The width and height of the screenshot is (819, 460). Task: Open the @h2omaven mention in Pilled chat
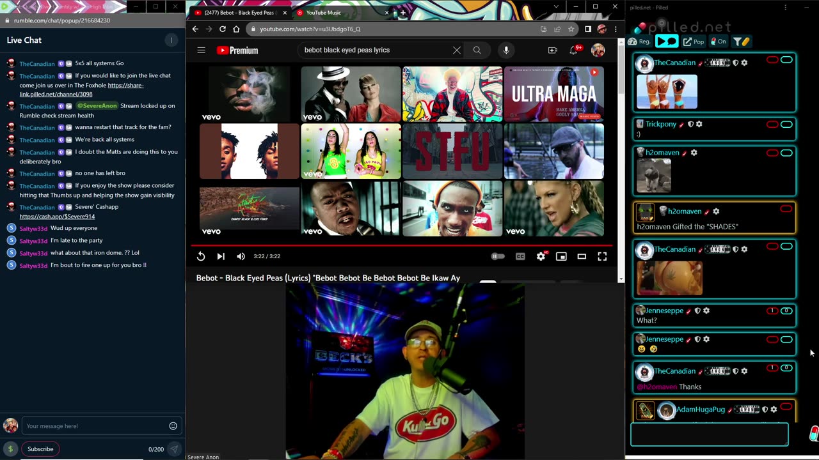656,387
